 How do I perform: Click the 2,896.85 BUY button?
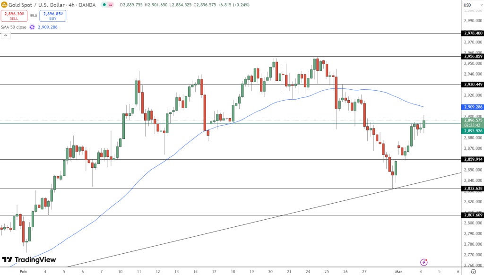(x=53, y=16)
